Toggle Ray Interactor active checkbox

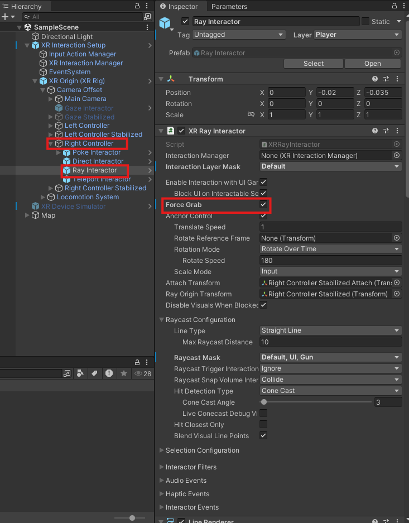pyautogui.click(x=185, y=21)
